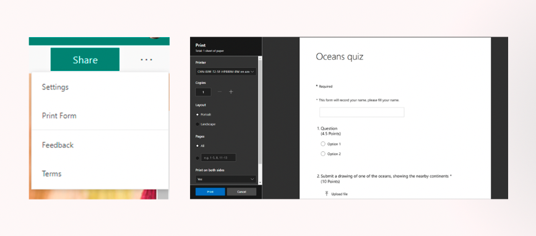Click the minus icon to decrease copies
The height and width of the screenshot is (236, 536).
(220, 91)
